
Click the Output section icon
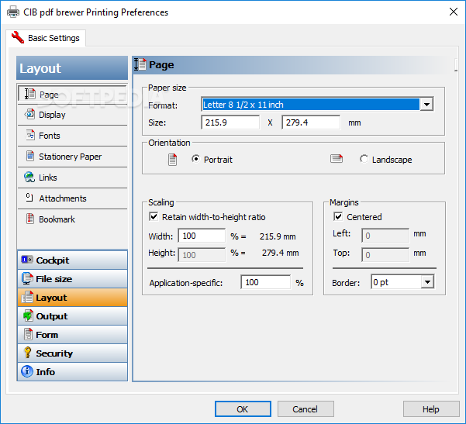(28, 315)
